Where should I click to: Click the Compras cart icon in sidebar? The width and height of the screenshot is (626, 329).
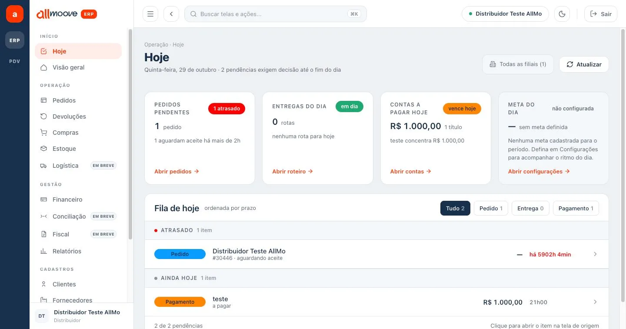[43, 133]
